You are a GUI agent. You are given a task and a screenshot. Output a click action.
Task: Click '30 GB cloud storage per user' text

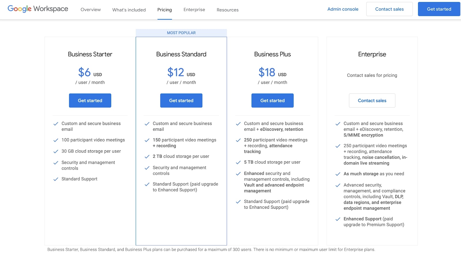tap(91, 151)
